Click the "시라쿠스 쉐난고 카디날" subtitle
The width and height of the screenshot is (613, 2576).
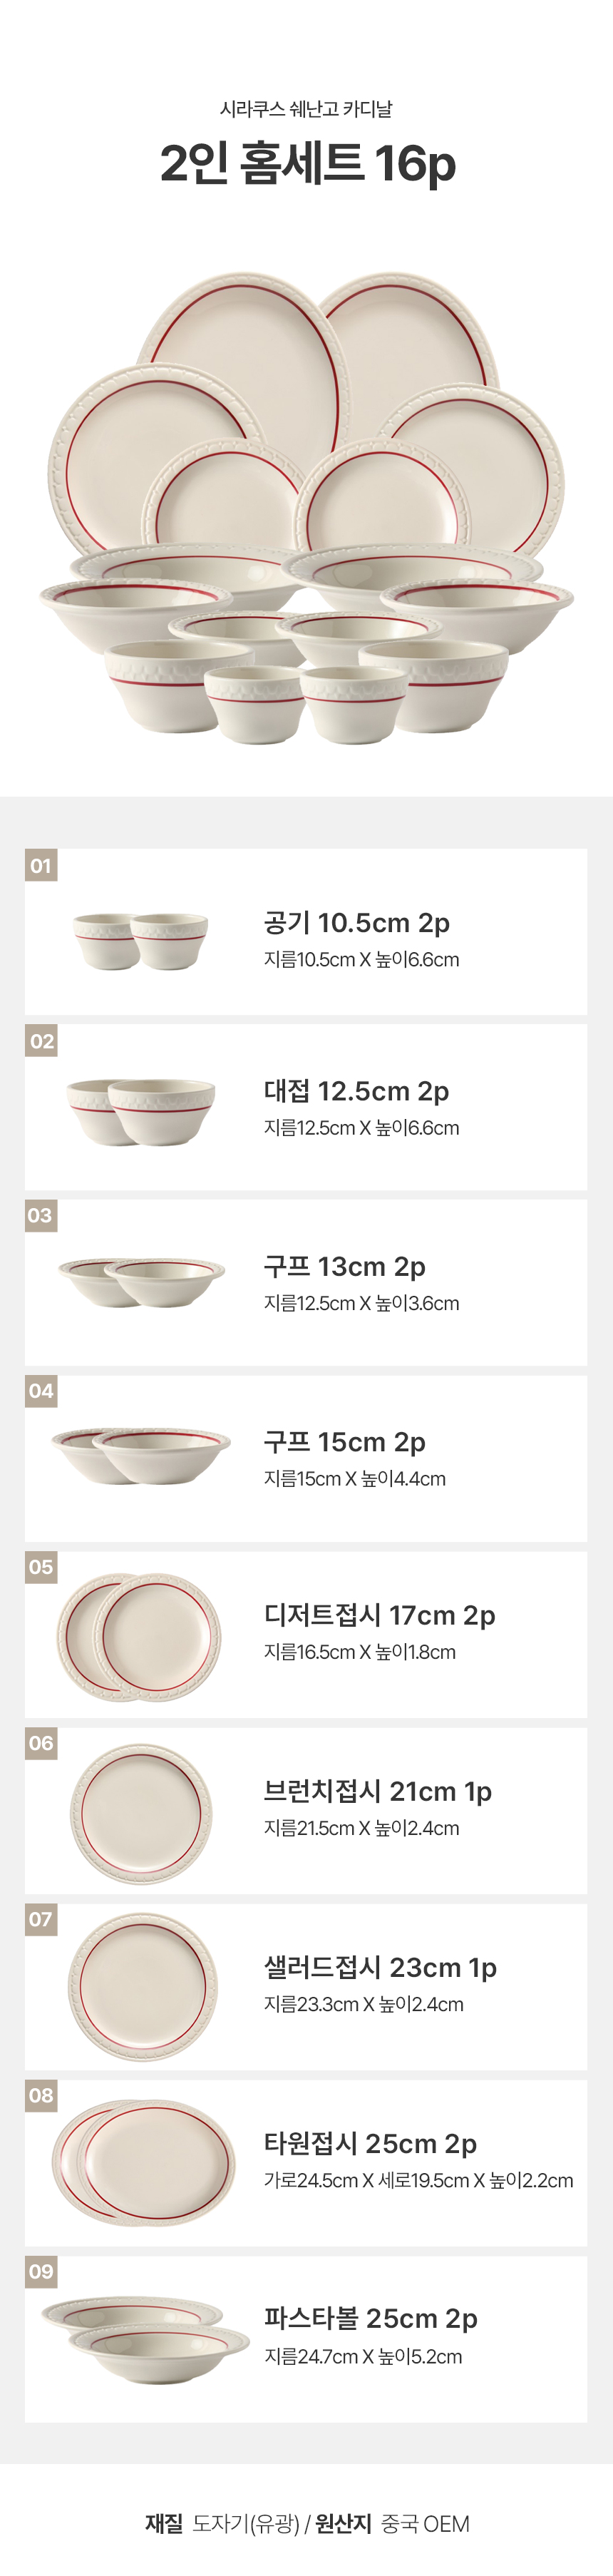click(x=306, y=109)
